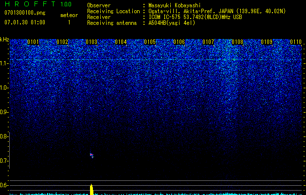Click the 0.8 kHz frequency label
306x195 pixels.
[4, 136]
